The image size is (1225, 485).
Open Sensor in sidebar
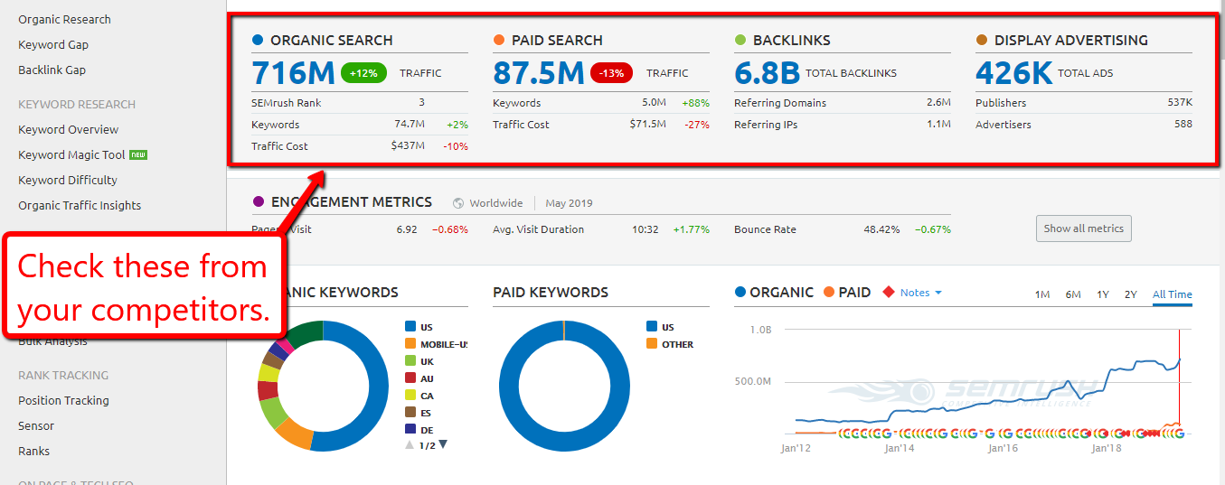(x=36, y=425)
